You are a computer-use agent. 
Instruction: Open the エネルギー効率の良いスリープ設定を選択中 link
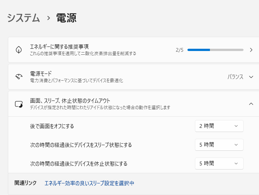89,183
